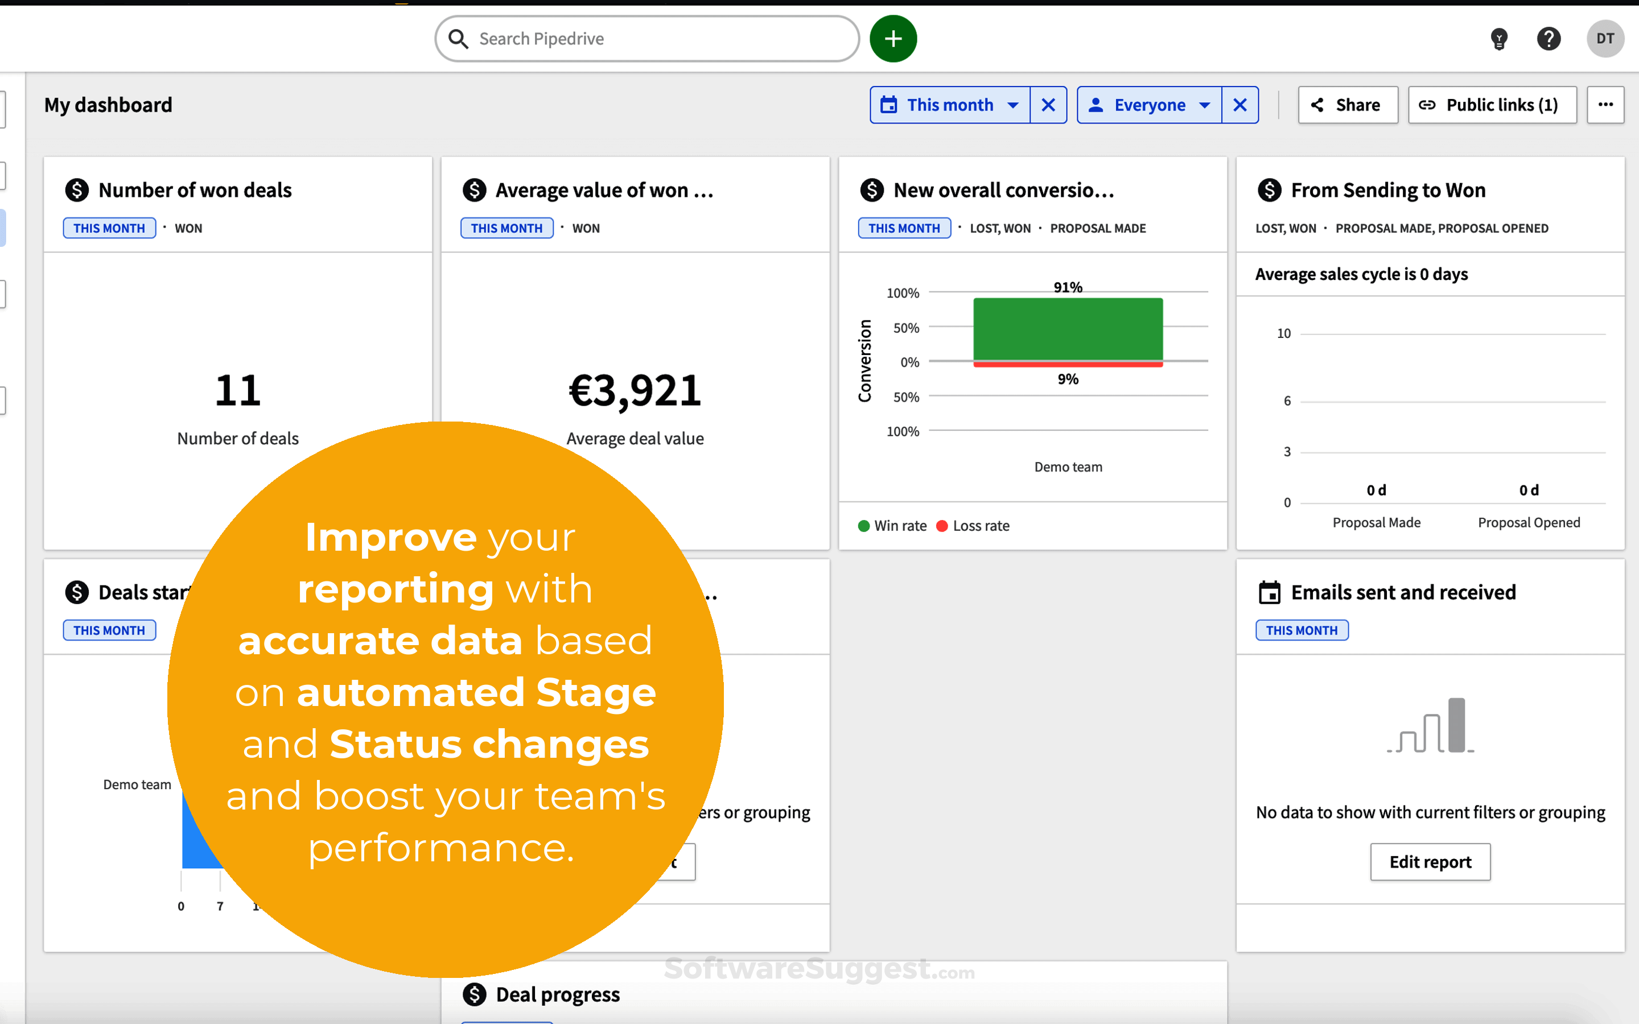Click Edit report under Emails sent
The height and width of the screenshot is (1024, 1639).
pyautogui.click(x=1430, y=861)
